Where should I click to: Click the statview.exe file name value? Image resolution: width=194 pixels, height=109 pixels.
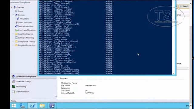tap(90, 85)
